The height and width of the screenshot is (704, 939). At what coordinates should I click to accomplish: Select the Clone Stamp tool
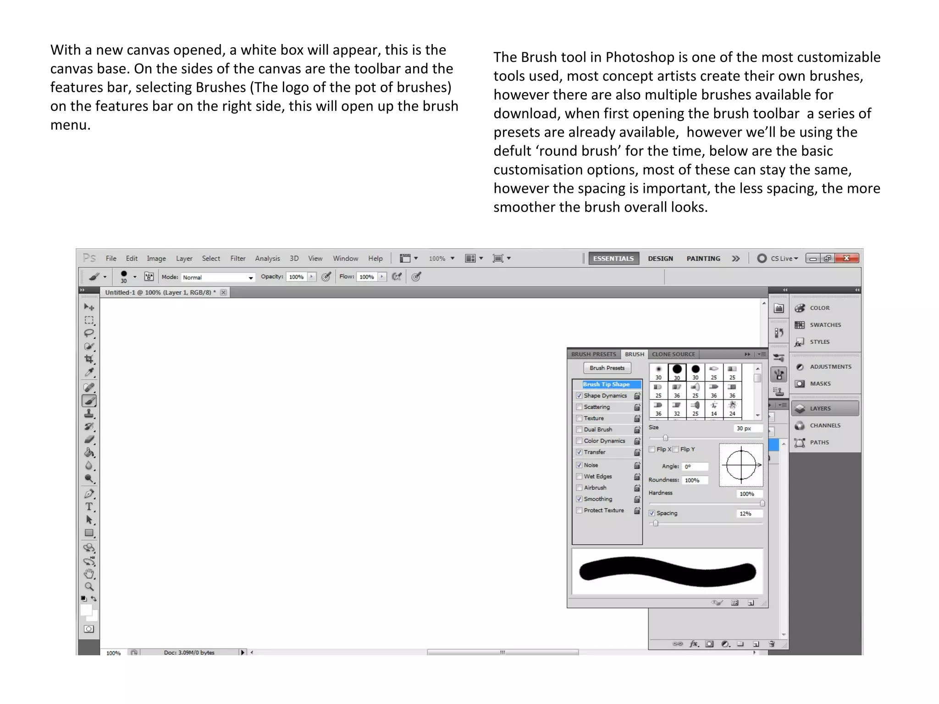(89, 414)
